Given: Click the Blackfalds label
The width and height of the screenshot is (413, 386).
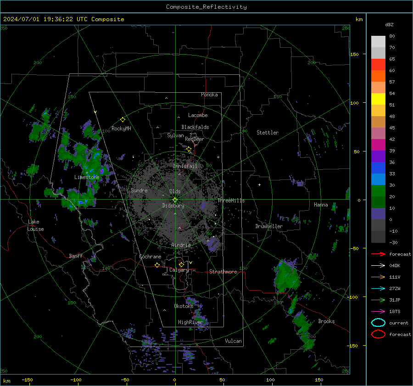Looking at the screenshot, I should click(x=195, y=127).
